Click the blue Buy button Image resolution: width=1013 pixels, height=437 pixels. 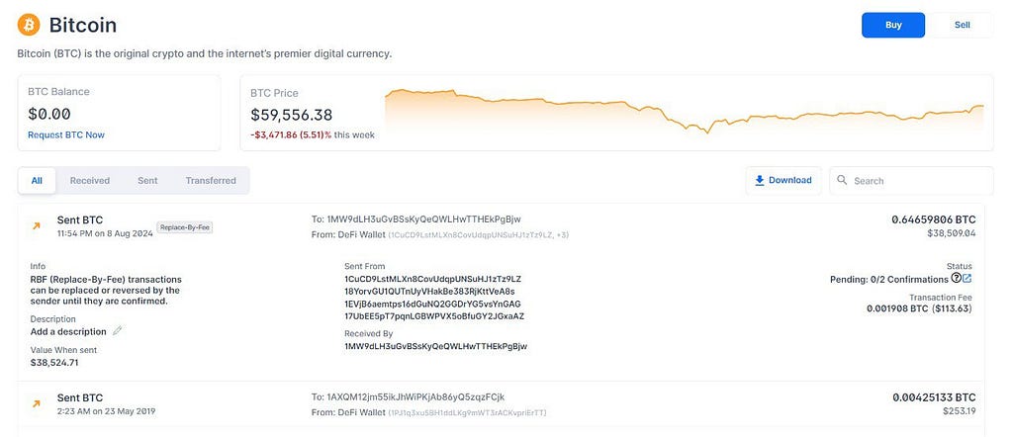(893, 25)
